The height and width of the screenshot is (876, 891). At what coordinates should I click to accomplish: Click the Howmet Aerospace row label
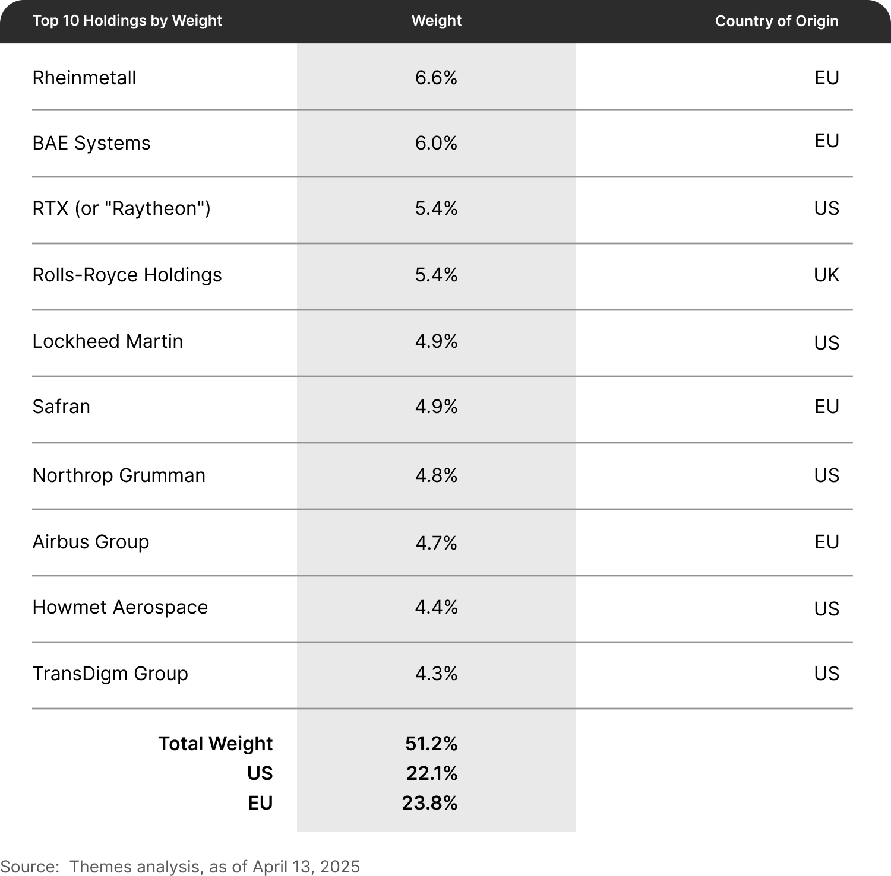[120, 607]
